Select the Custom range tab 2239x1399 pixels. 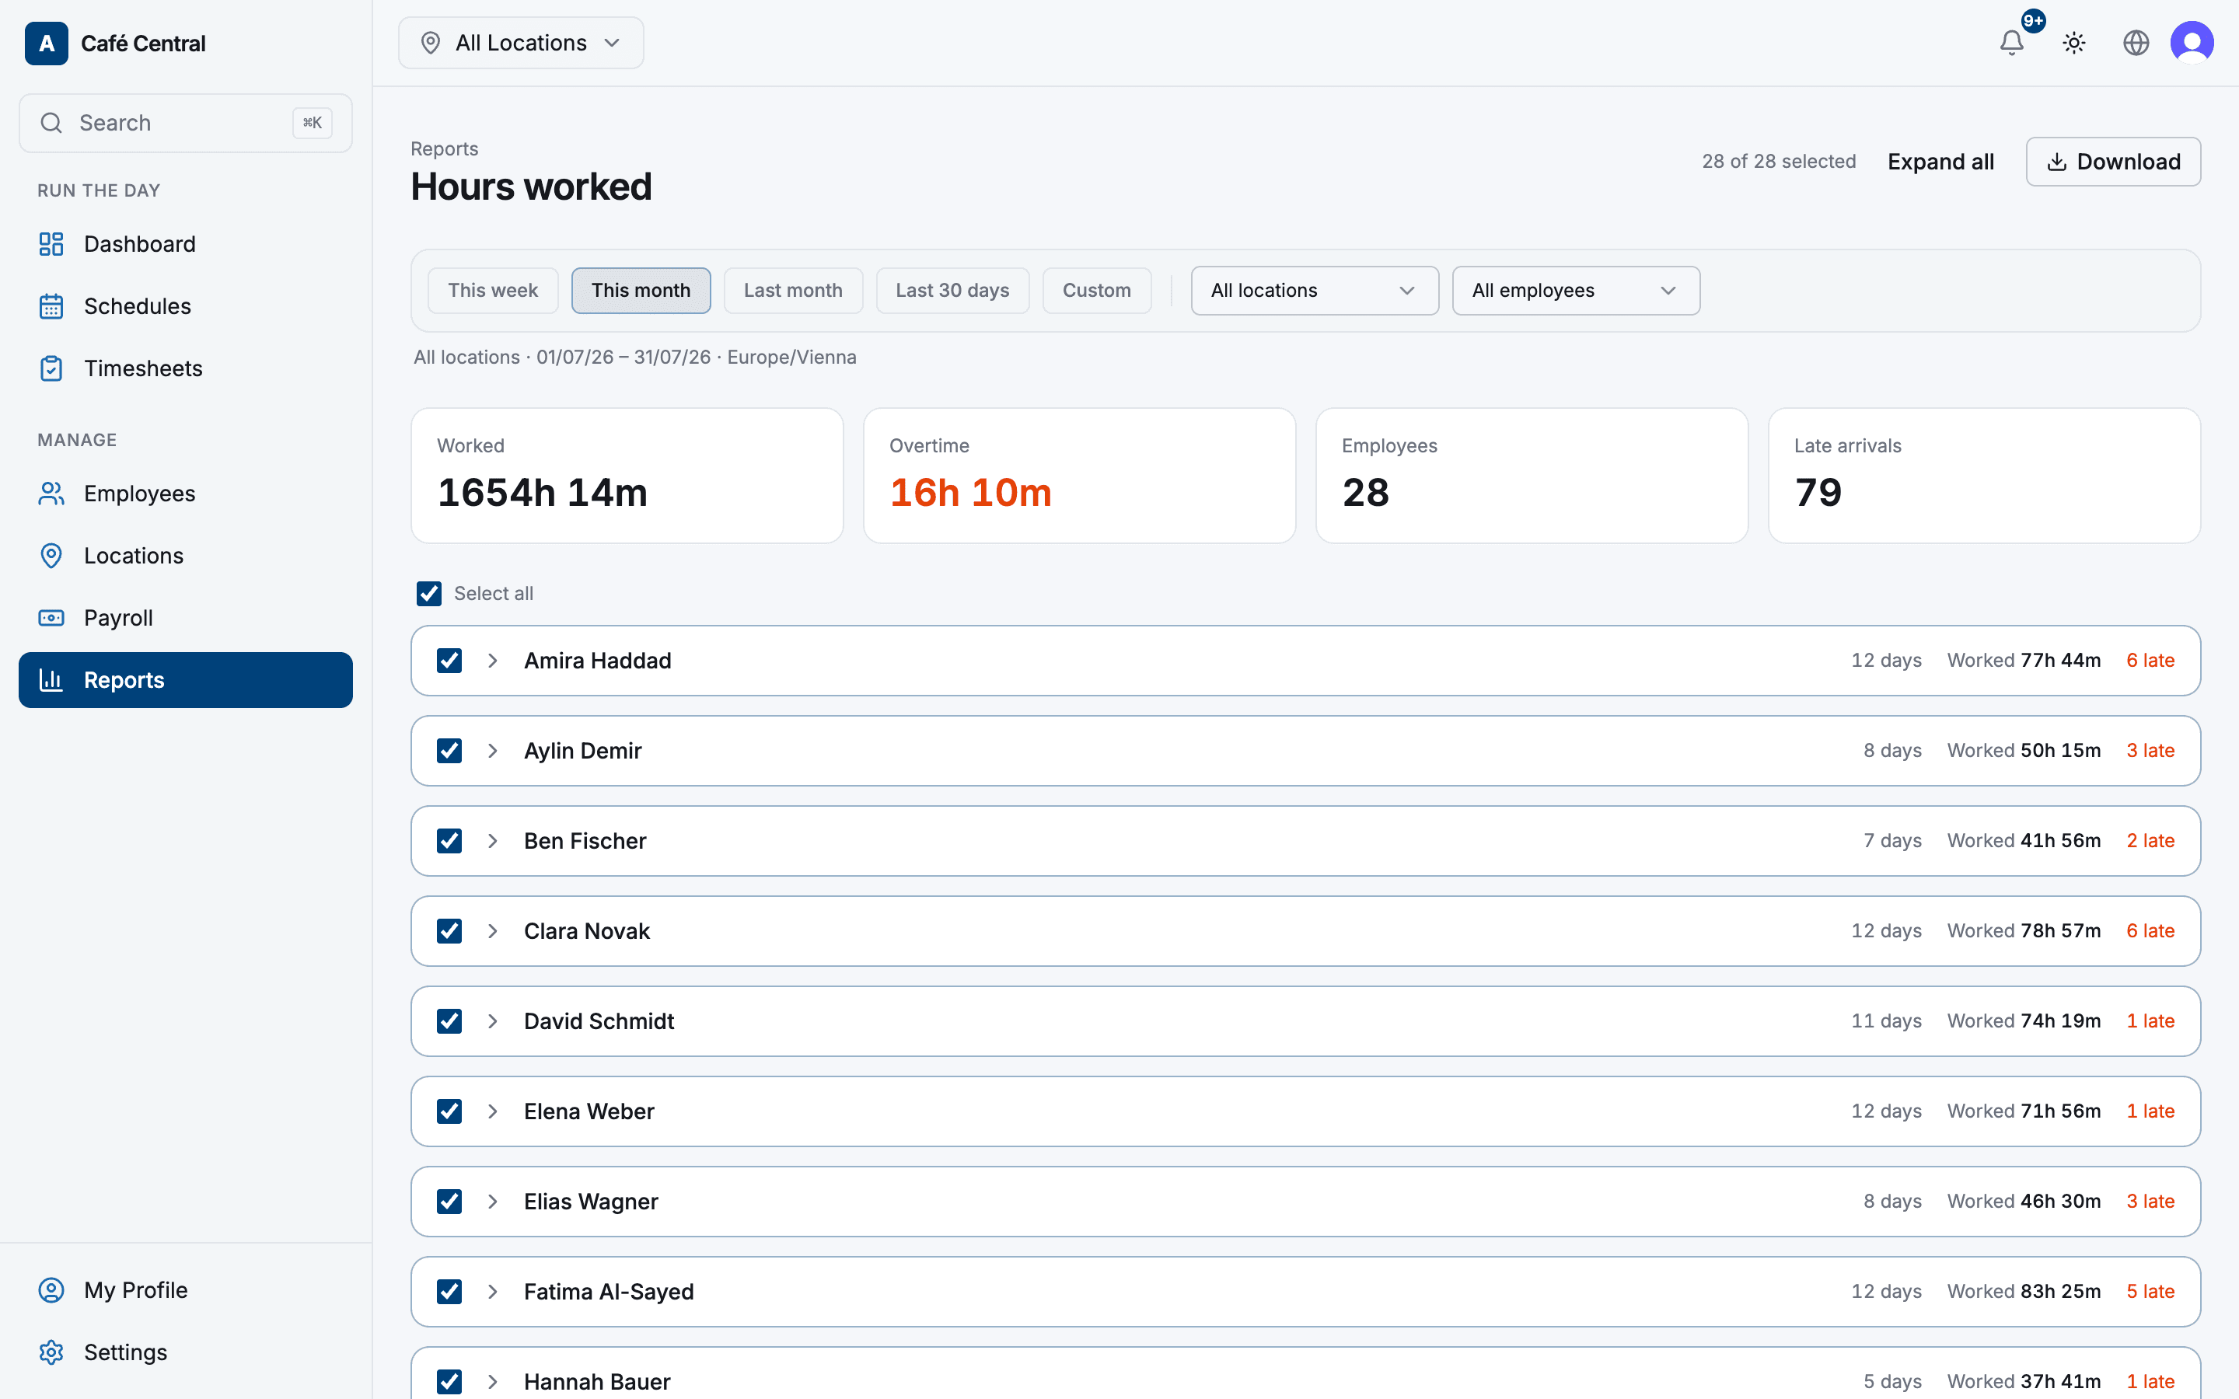click(1096, 291)
